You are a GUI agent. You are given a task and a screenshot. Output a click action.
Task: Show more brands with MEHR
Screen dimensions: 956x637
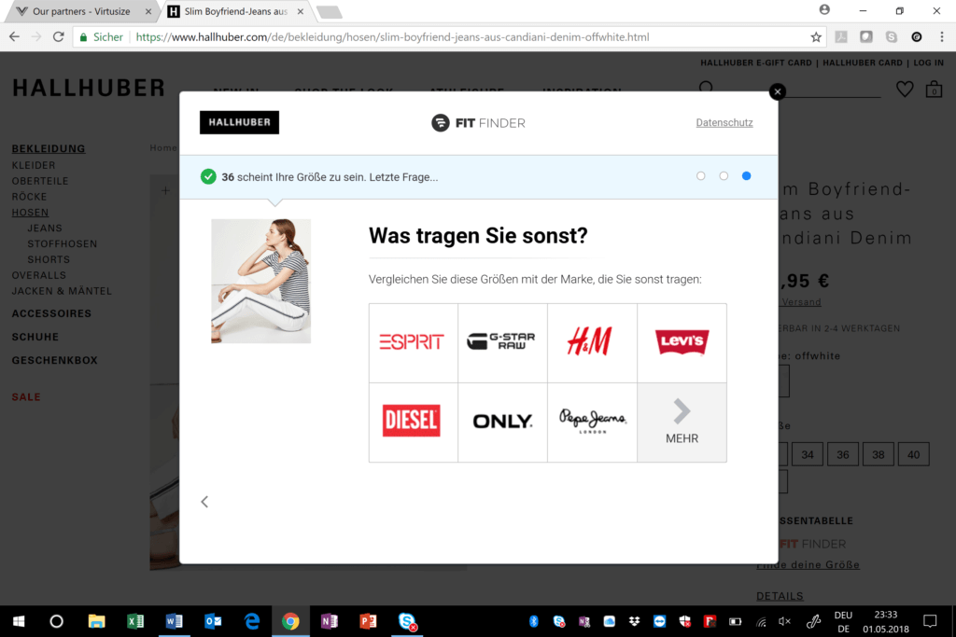click(x=682, y=422)
